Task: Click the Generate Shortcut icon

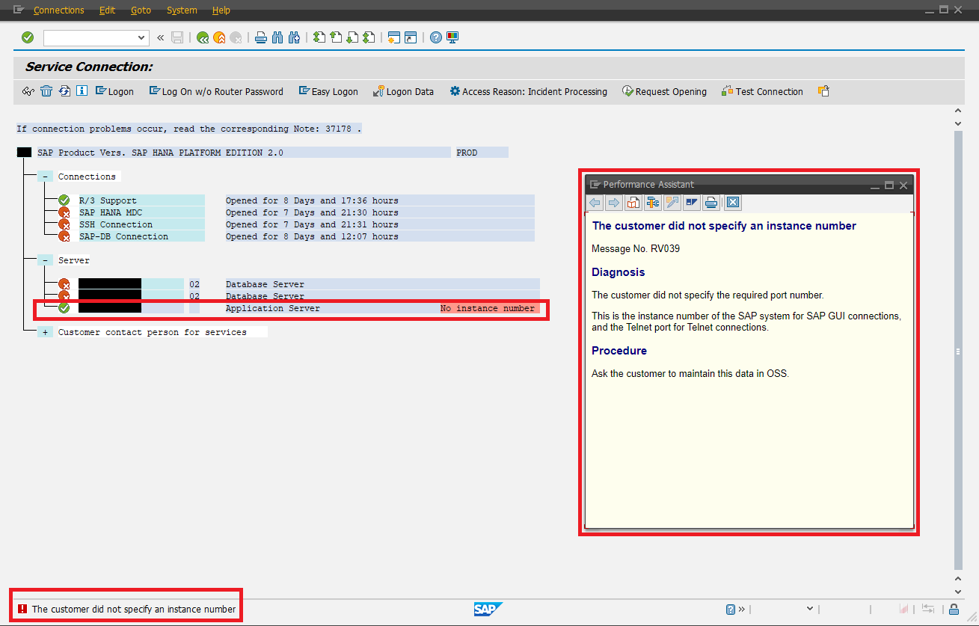Action: pyautogui.click(x=411, y=37)
